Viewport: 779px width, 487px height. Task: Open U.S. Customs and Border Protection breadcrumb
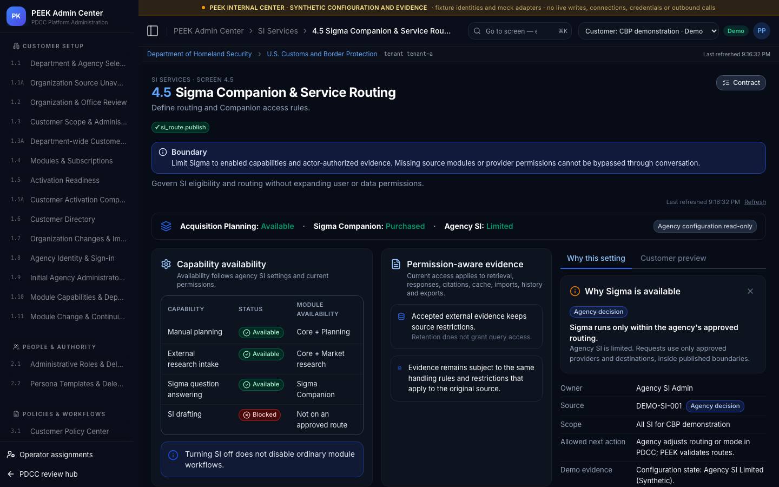[x=322, y=54]
